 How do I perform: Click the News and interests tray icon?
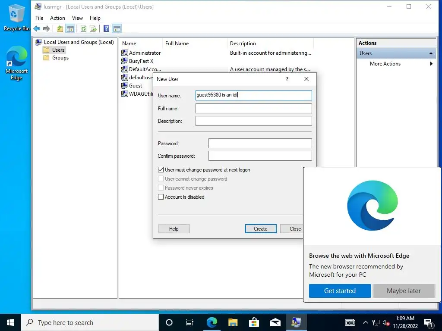(350, 322)
